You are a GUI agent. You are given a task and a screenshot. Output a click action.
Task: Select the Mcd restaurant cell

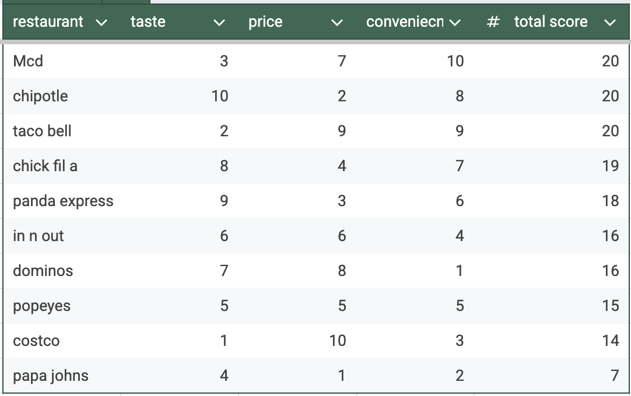28,61
